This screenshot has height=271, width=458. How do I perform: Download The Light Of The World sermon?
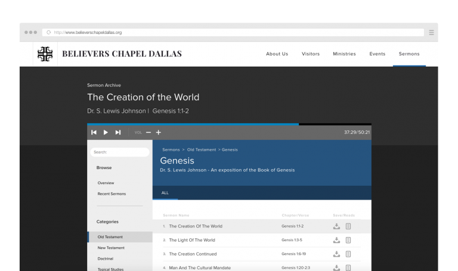(x=336, y=240)
